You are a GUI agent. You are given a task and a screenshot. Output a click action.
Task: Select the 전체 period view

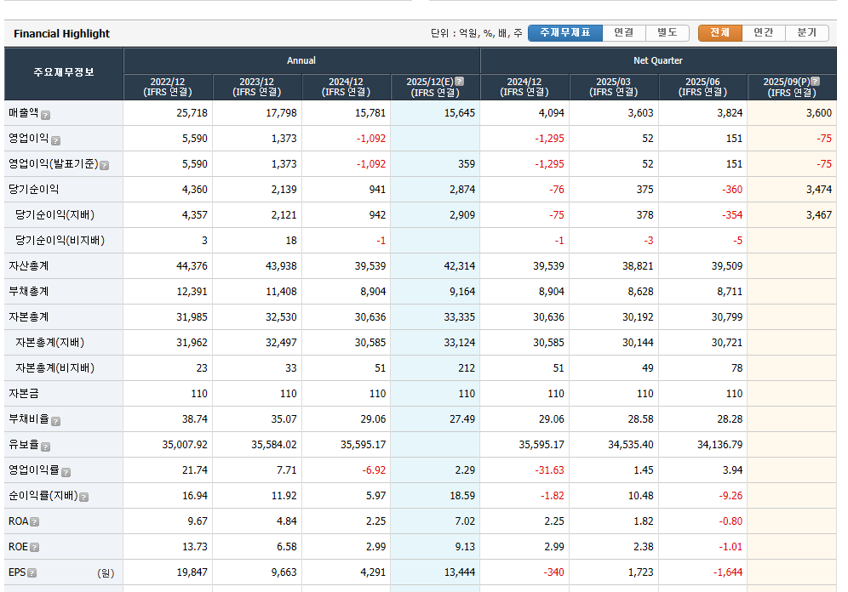pyautogui.click(x=720, y=33)
